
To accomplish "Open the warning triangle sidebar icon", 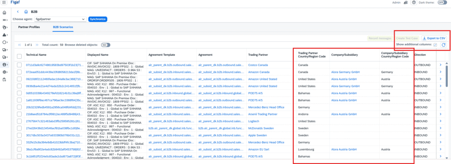I will [4, 35].
